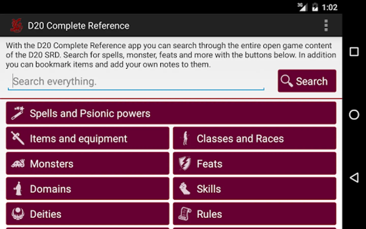
Task: Click the winged orb Deities icon
Action: pos(18,214)
